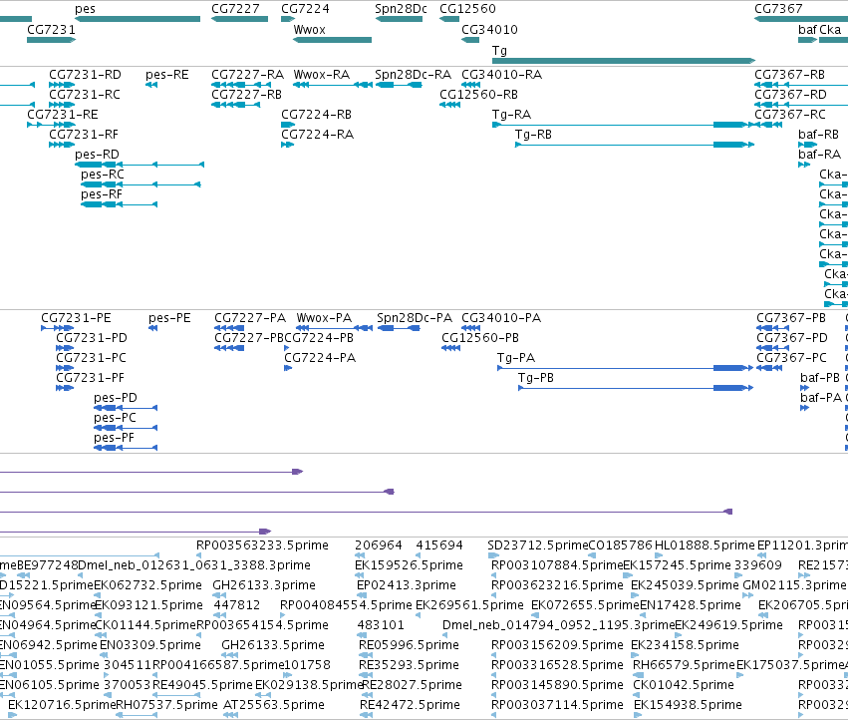The height and width of the screenshot is (720, 848).
Task: Click transcript baf-RB label
Action: point(818,135)
